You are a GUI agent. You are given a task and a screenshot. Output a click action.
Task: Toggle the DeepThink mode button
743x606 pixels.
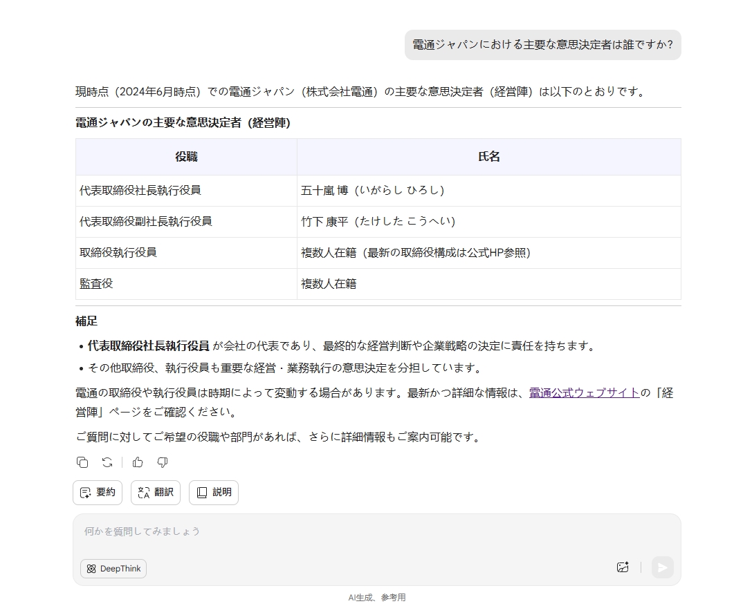[113, 569]
